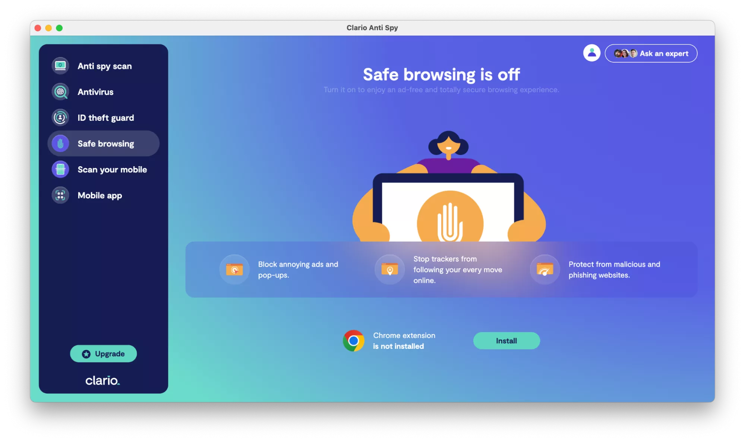
Task: Click Install to add Chrome extension
Action: [506, 341]
